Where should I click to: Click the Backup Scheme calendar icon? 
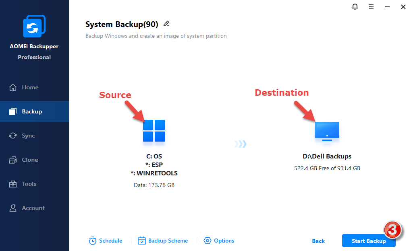tap(142, 241)
